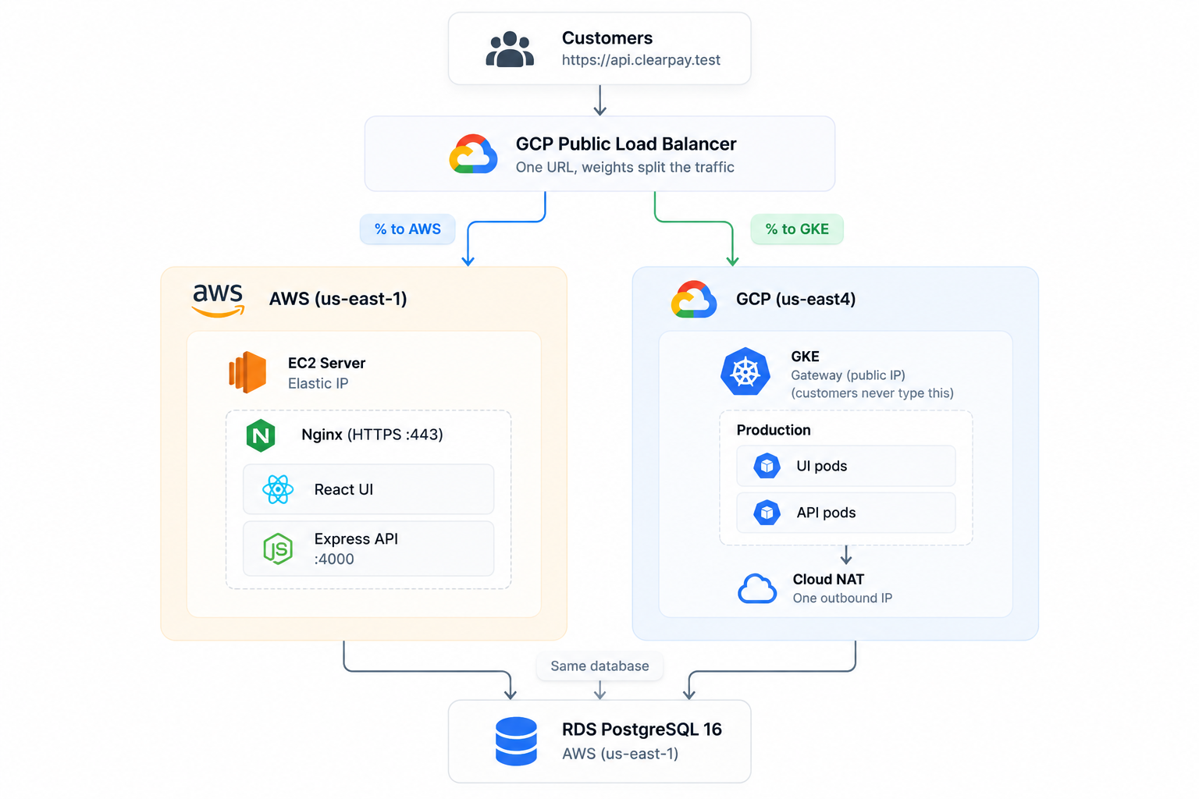Click the React atom icon
1199x799 pixels.
click(x=278, y=489)
